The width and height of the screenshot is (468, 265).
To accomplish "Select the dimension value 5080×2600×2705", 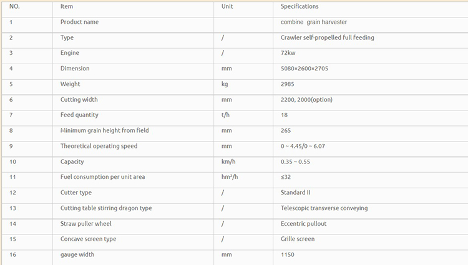I will (304, 69).
